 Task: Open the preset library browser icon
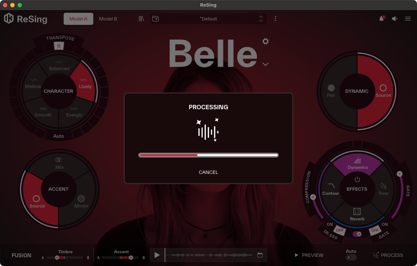(x=142, y=19)
